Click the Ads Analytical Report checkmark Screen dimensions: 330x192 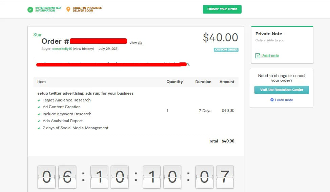[x=39, y=121]
